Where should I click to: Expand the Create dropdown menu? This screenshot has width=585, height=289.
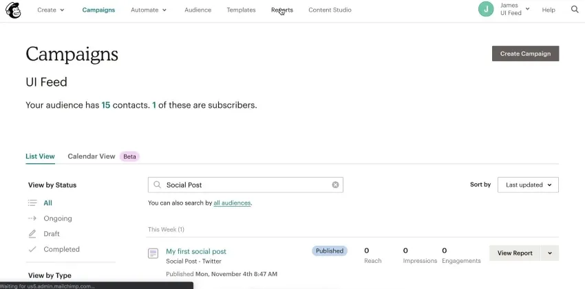click(x=51, y=10)
